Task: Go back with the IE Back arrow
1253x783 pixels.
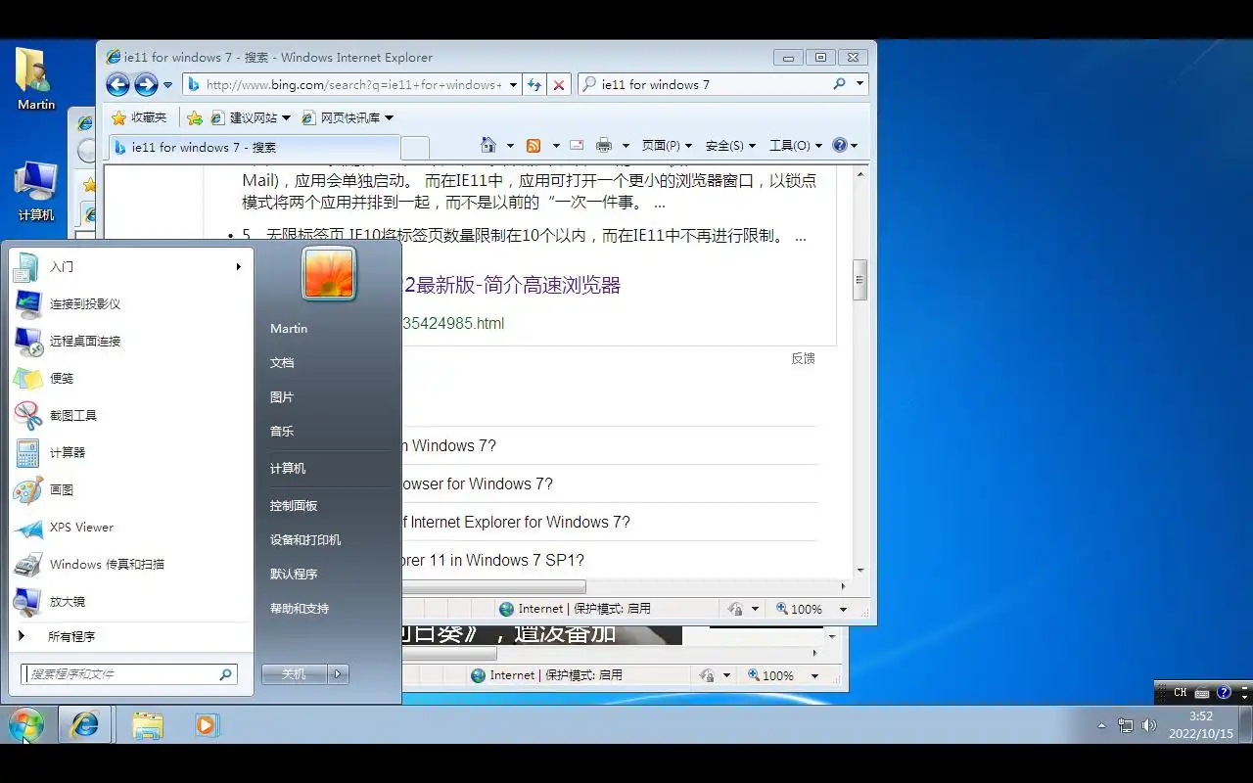Action: pyautogui.click(x=117, y=84)
